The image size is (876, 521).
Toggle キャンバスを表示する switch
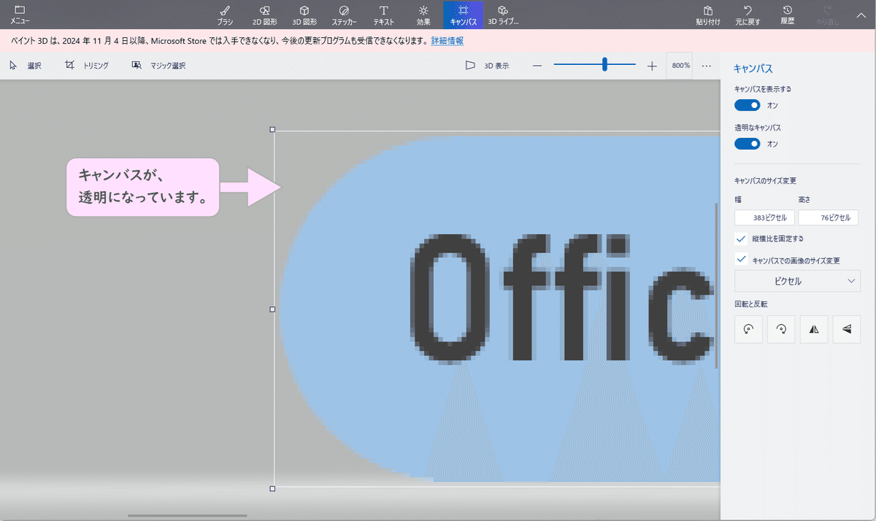click(748, 105)
